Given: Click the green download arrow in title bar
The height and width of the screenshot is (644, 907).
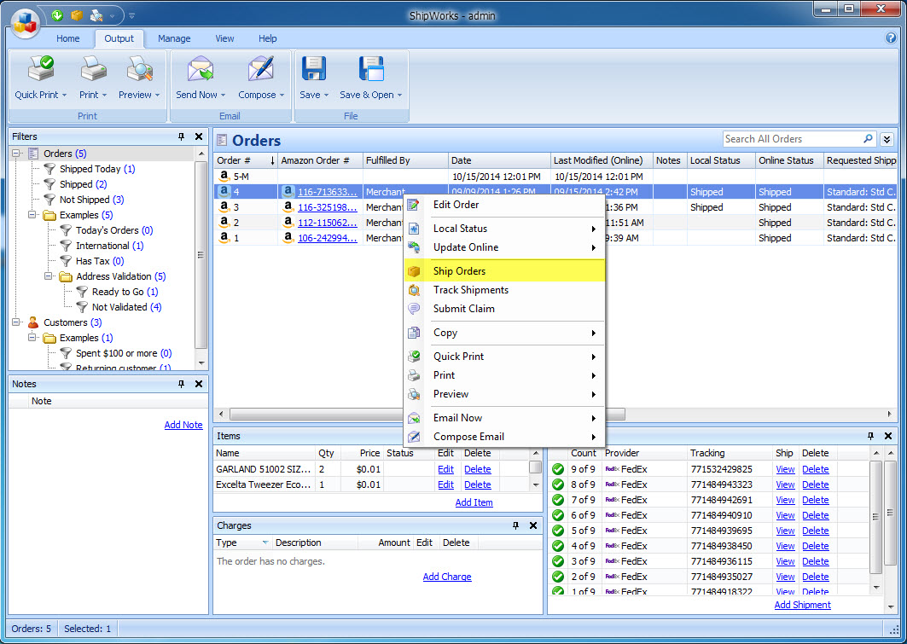Looking at the screenshot, I should point(57,15).
